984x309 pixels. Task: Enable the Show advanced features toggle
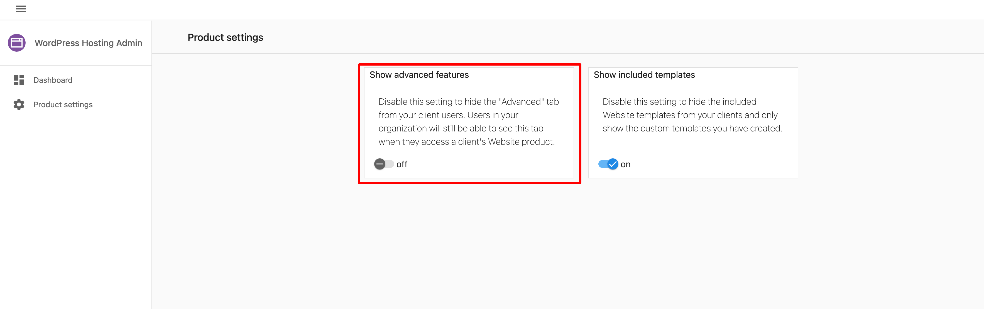click(384, 164)
